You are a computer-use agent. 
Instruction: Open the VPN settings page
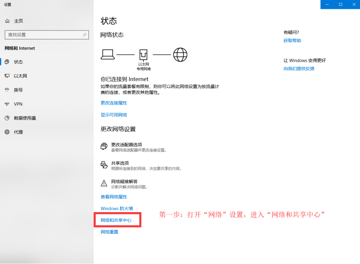coord(18,104)
